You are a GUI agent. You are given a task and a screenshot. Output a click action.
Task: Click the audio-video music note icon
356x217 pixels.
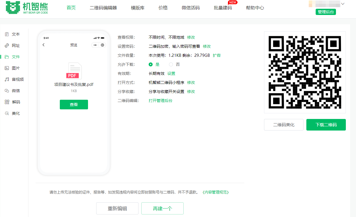pos(7,79)
